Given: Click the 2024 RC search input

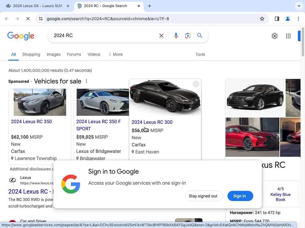Looking at the screenshot, I should (105, 36).
